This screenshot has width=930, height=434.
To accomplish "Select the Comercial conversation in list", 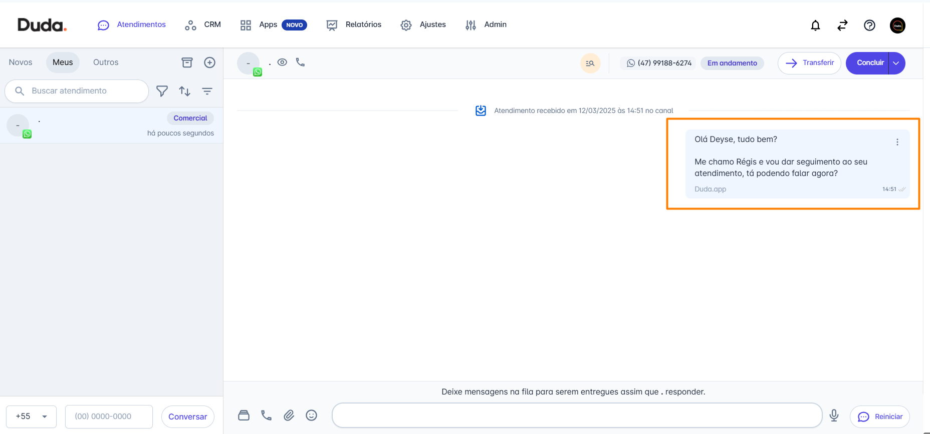I will click(111, 125).
